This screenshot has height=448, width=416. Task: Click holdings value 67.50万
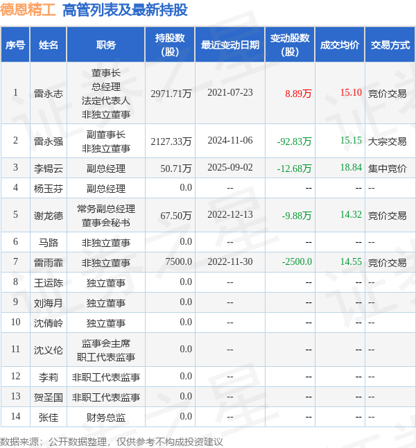point(175,216)
